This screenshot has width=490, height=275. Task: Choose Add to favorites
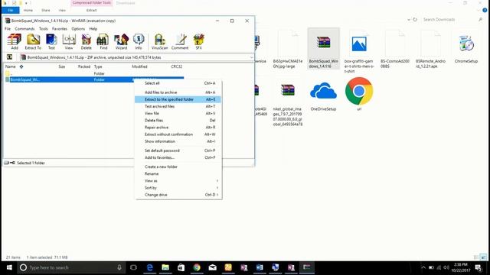(x=178, y=158)
